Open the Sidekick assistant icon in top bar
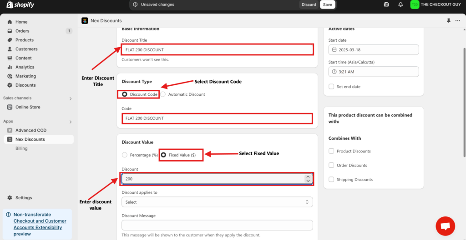The width and height of the screenshot is (466, 240). point(386,5)
